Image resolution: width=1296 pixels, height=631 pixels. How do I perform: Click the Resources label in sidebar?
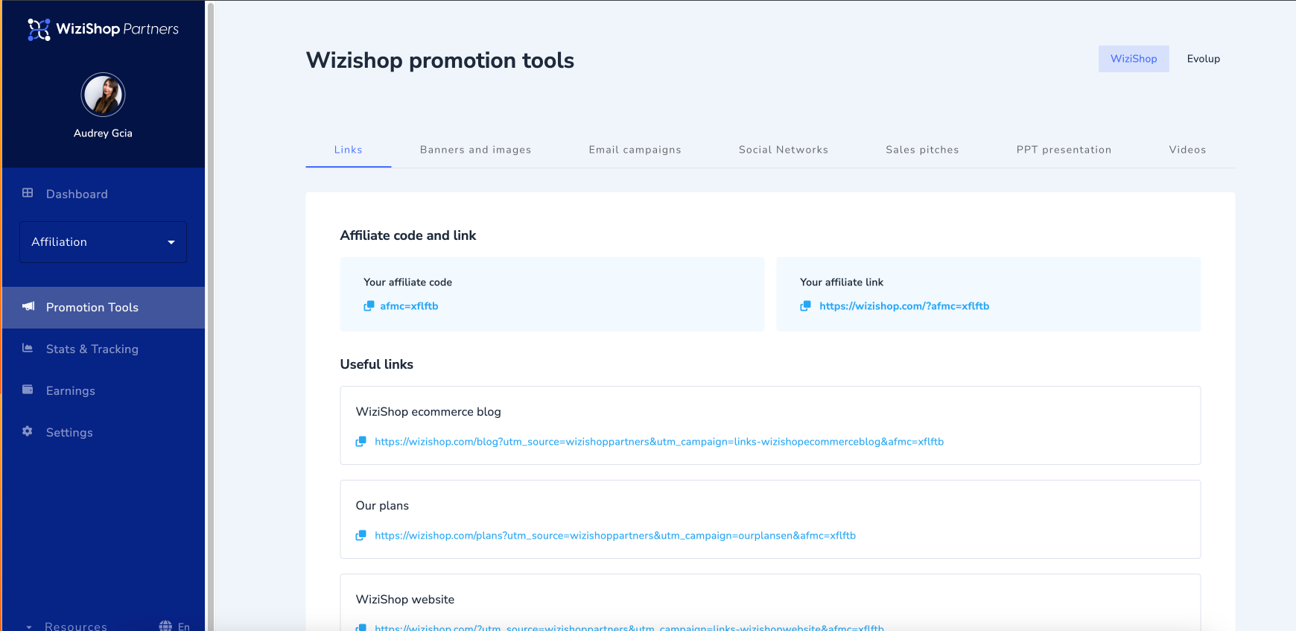pos(76,627)
